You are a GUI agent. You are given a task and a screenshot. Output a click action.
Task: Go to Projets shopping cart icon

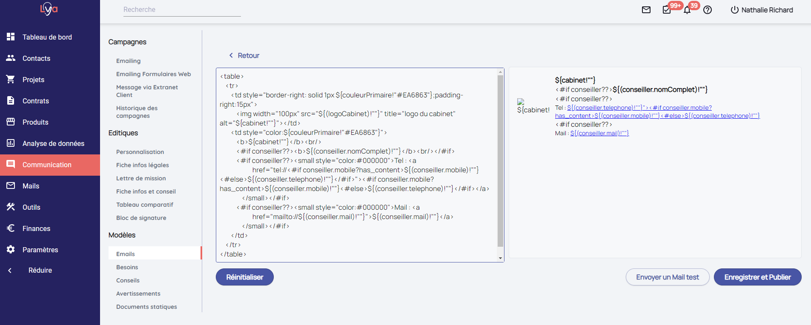[11, 80]
